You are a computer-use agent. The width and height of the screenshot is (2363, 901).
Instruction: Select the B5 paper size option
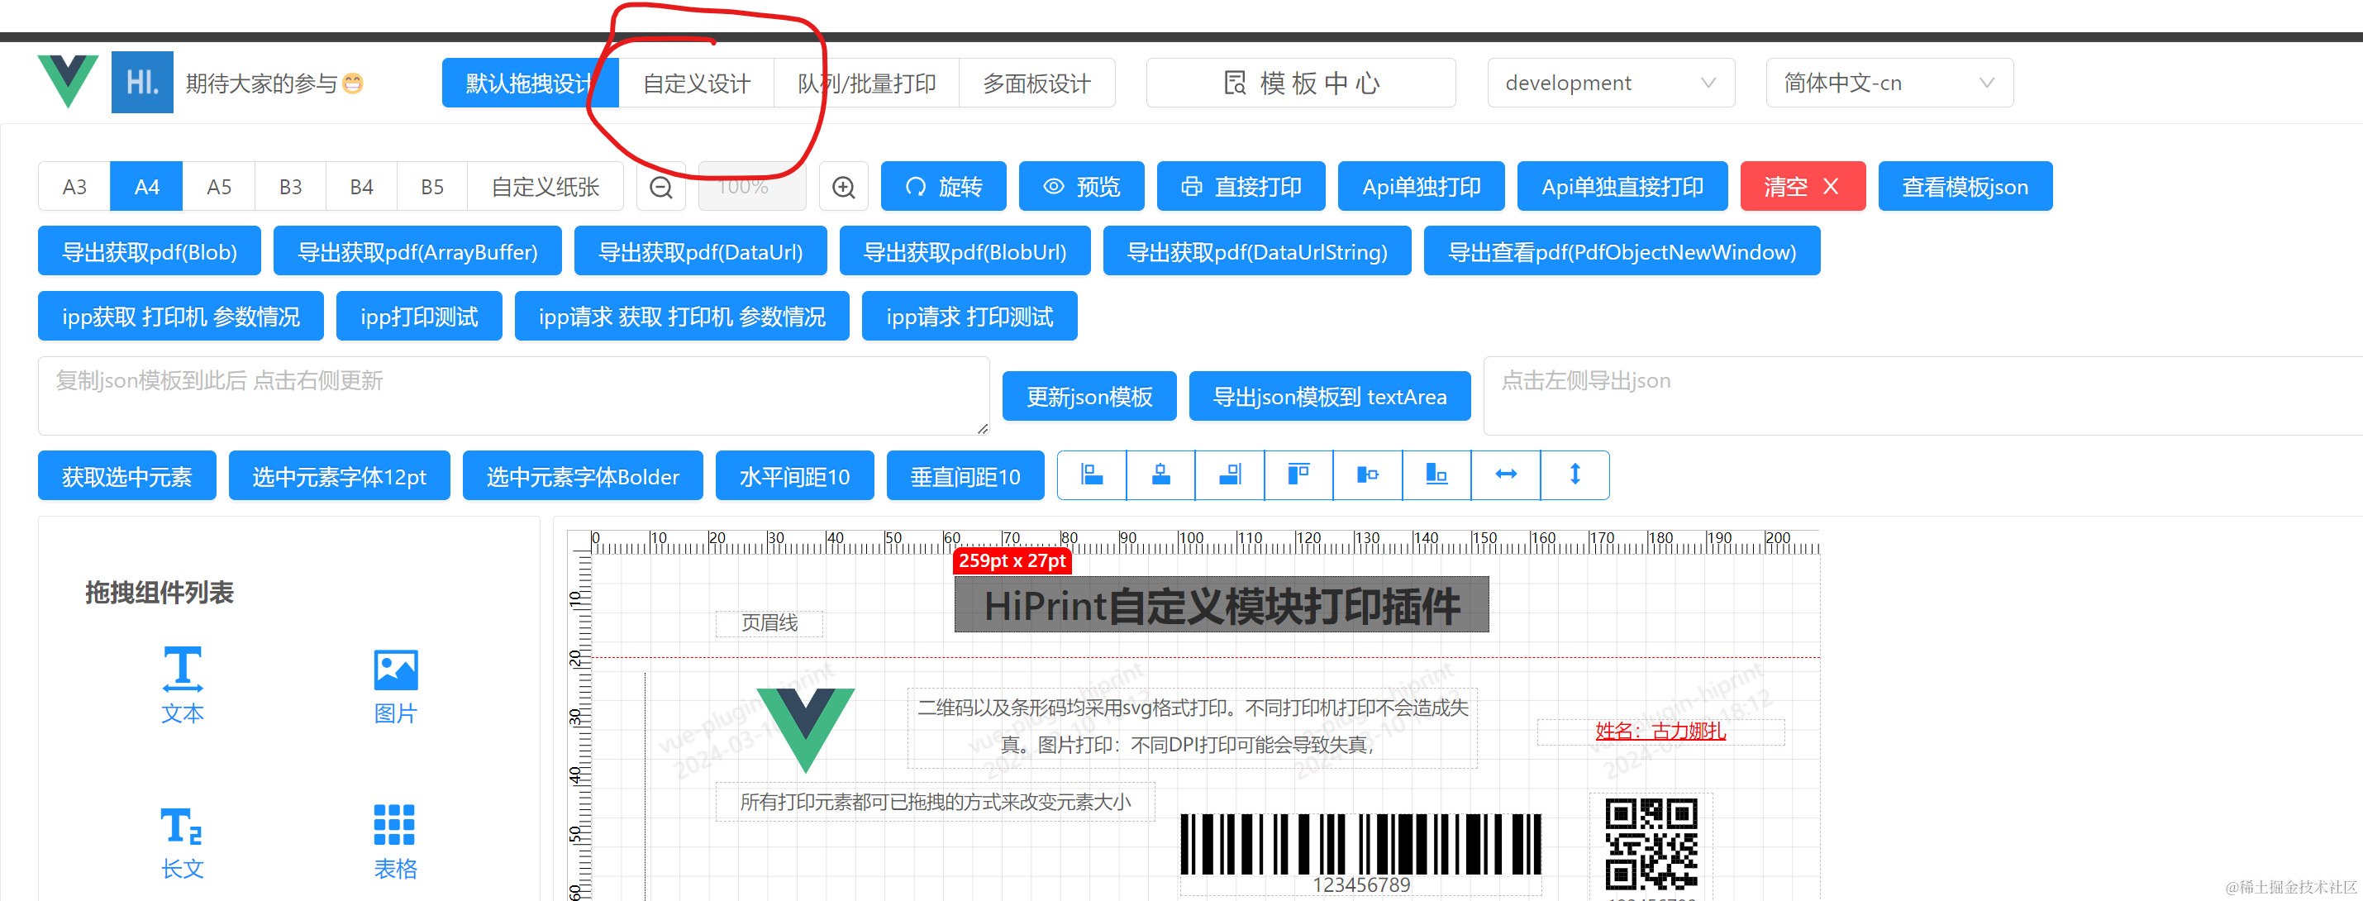[x=432, y=187]
